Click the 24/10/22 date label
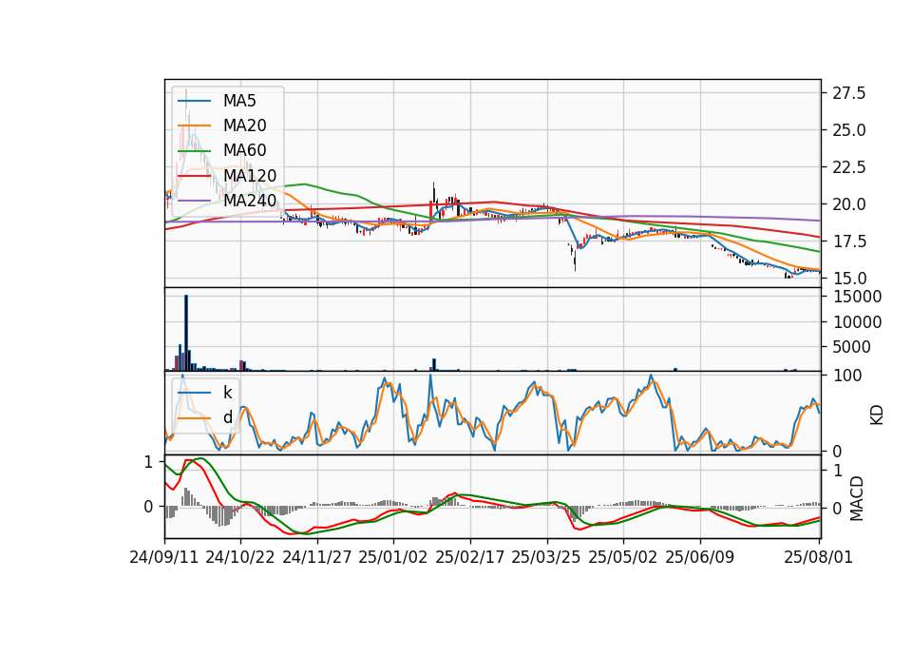The height and width of the screenshot is (656, 912). (x=240, y=558)
